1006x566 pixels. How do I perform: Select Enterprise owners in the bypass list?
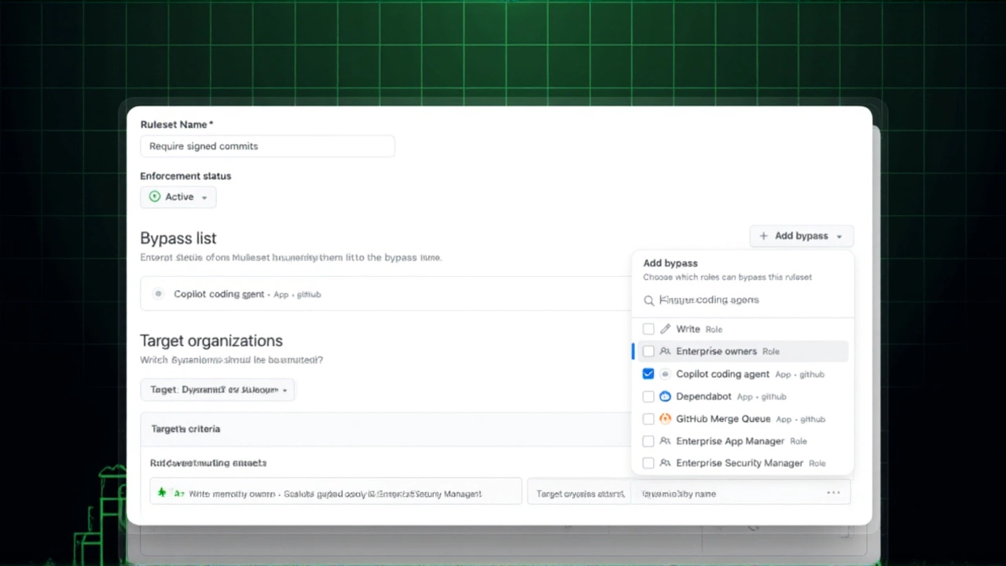716,351
